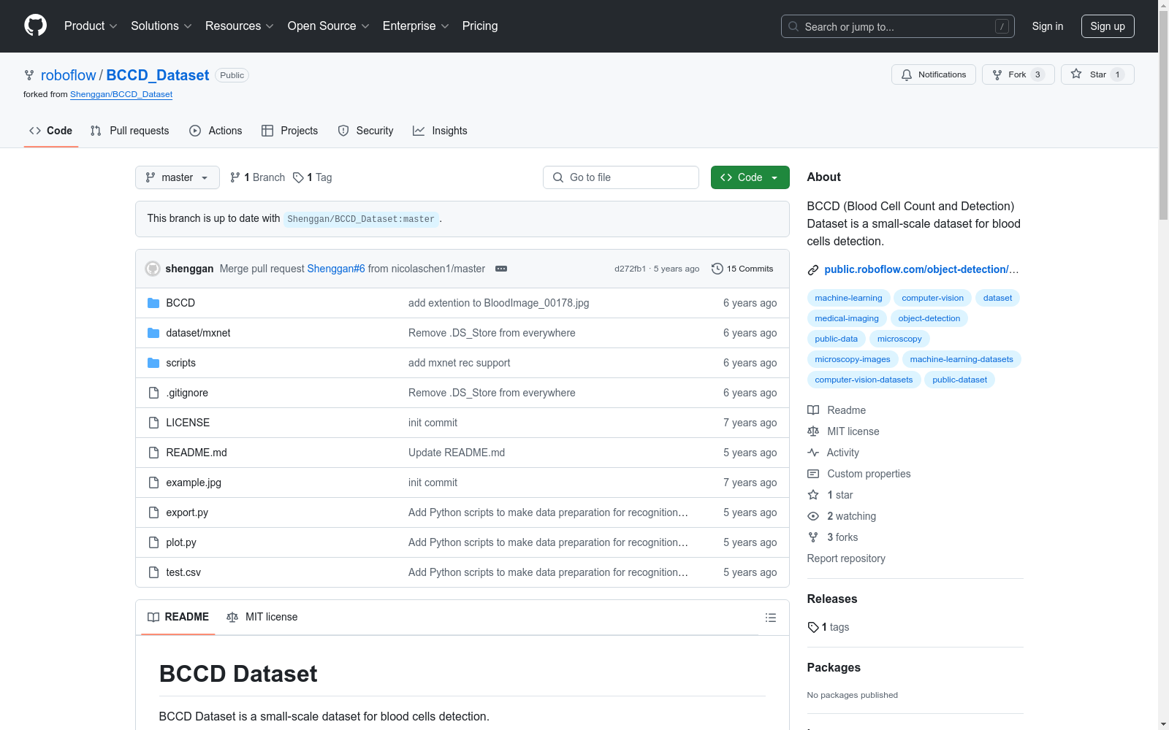Click the microscopy topic tag

[899, 339]
